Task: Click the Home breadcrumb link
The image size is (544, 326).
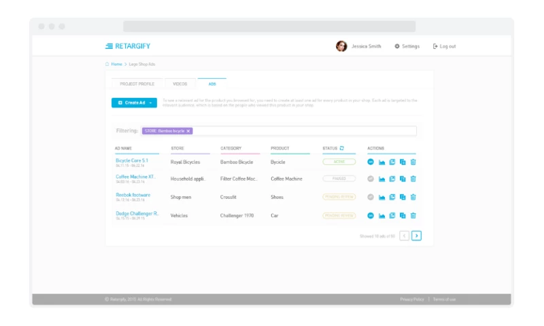Action: (117, 64)
